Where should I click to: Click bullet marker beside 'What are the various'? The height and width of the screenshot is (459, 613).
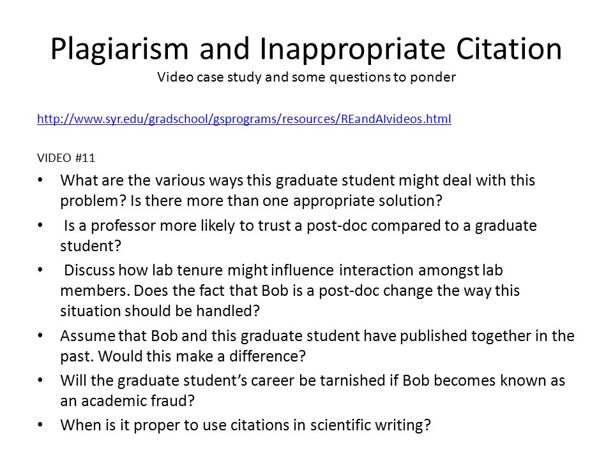click(40, 180)
